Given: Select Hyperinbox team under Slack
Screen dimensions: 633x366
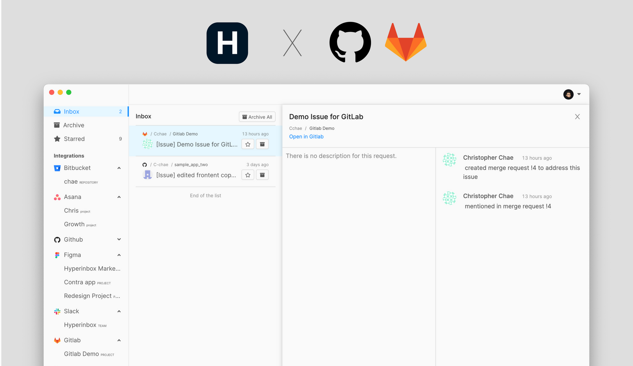Looking at the screenshot, I should [85, 325].
